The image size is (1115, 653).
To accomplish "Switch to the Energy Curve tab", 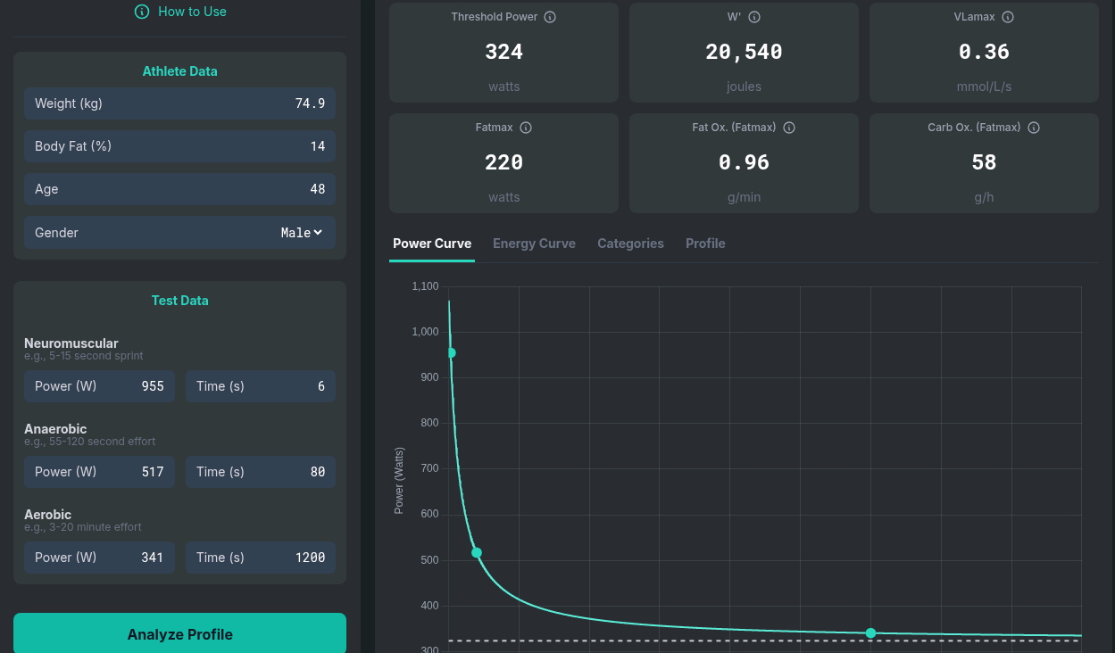I will (534, 244).
